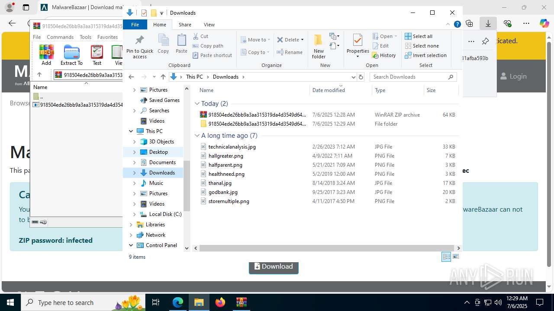554x311 pixels.
Task: Switch to large icons view
Action: (x=455, y=257)
